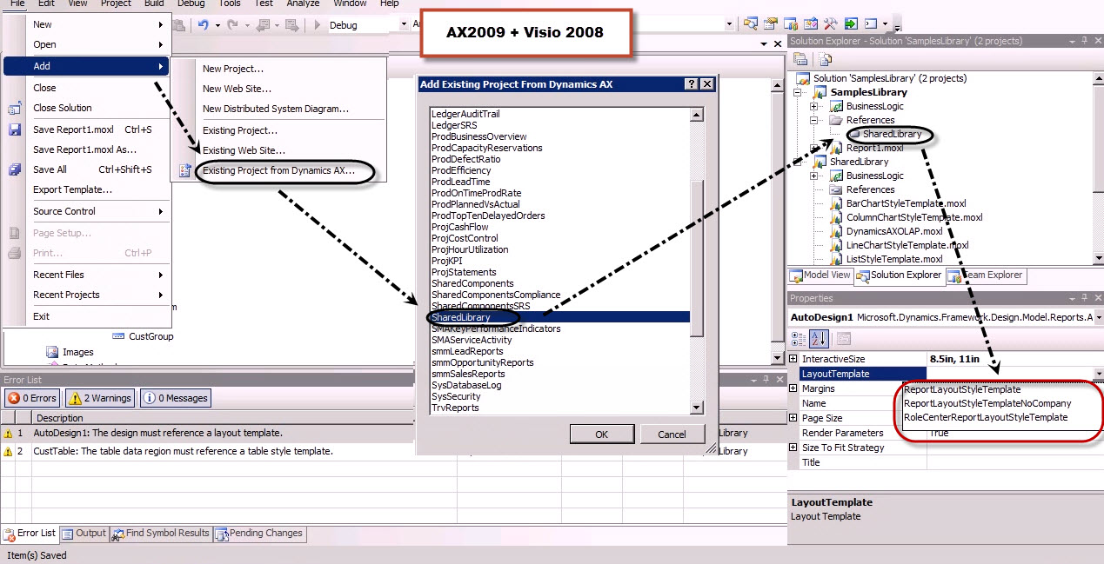Click the Images folder icon in Model tree

52,352
